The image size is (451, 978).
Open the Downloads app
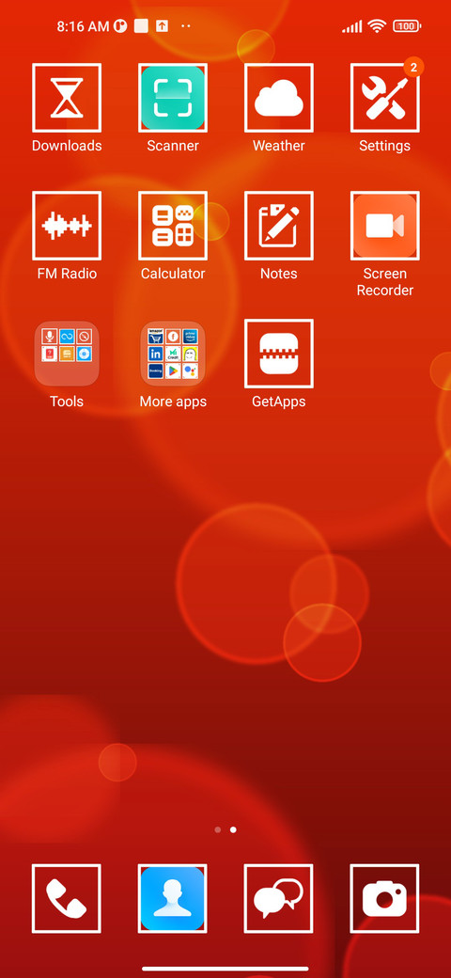[67, 98]
